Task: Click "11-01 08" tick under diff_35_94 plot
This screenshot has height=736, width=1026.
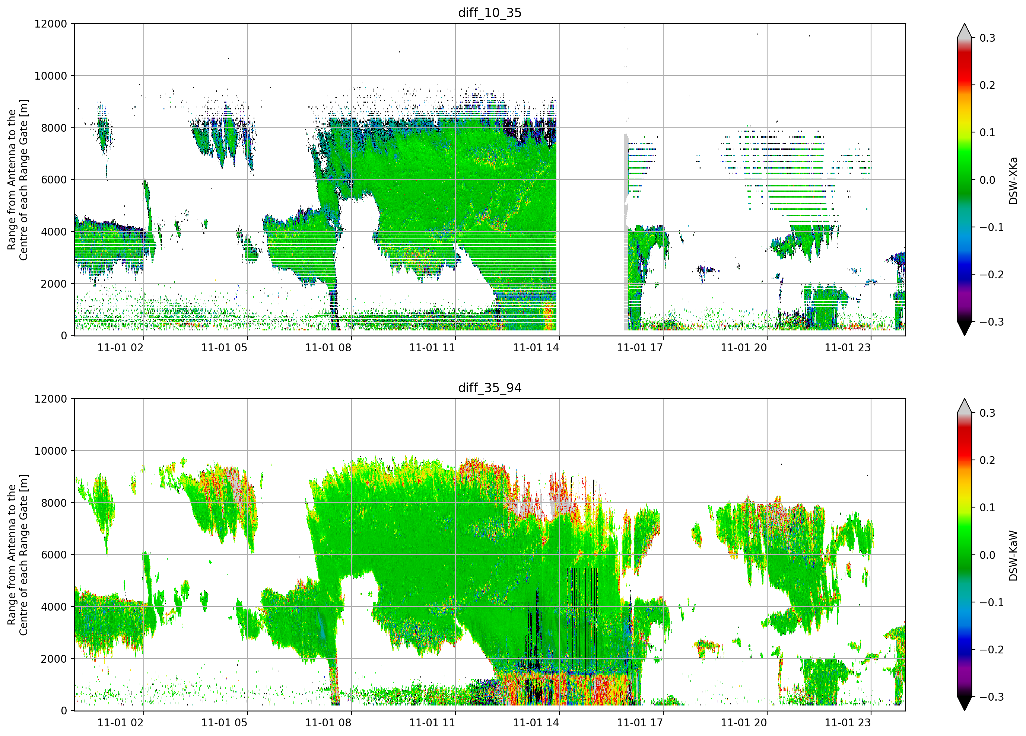Action: [328, 723]
